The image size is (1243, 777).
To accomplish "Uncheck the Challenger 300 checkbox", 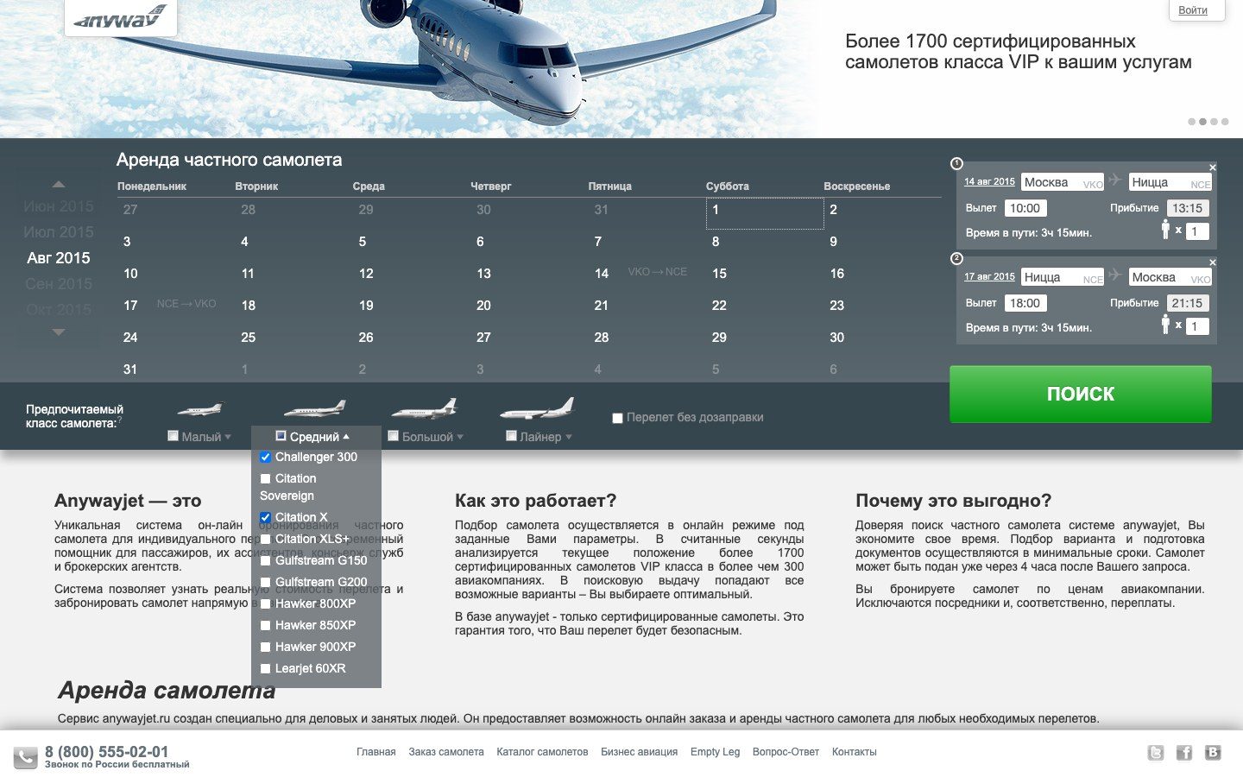I will click(x=266, y=458).
